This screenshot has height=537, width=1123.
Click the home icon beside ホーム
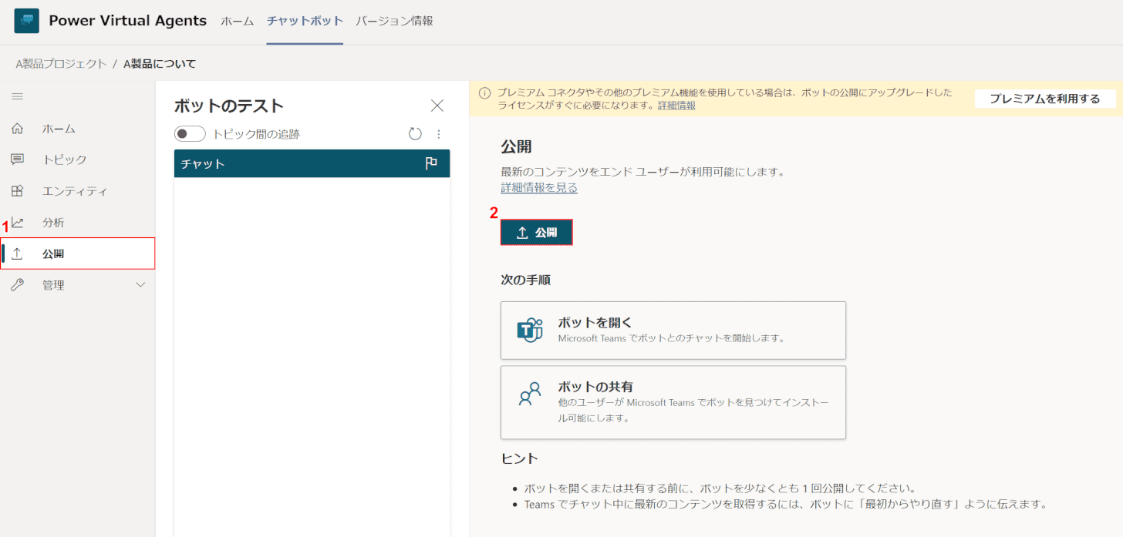(x=17, y=129)
